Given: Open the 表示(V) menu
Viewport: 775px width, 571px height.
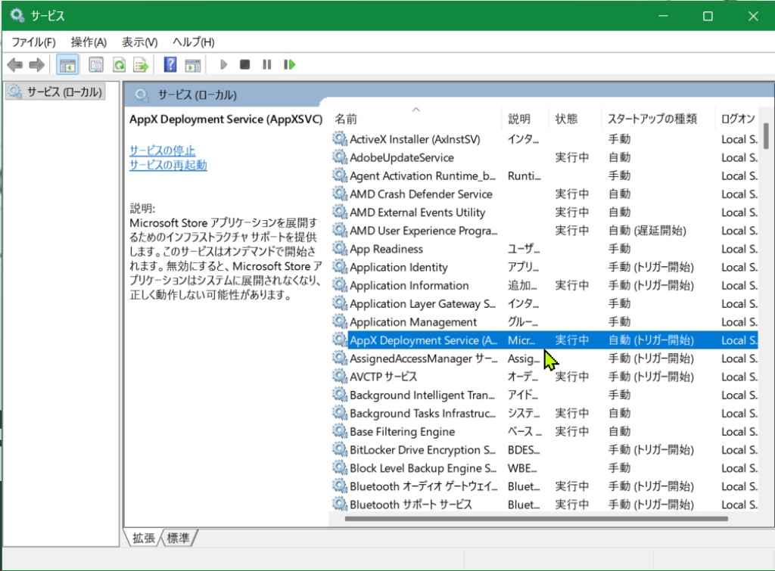Looking at the screenshot, I should tap(140, 42).
